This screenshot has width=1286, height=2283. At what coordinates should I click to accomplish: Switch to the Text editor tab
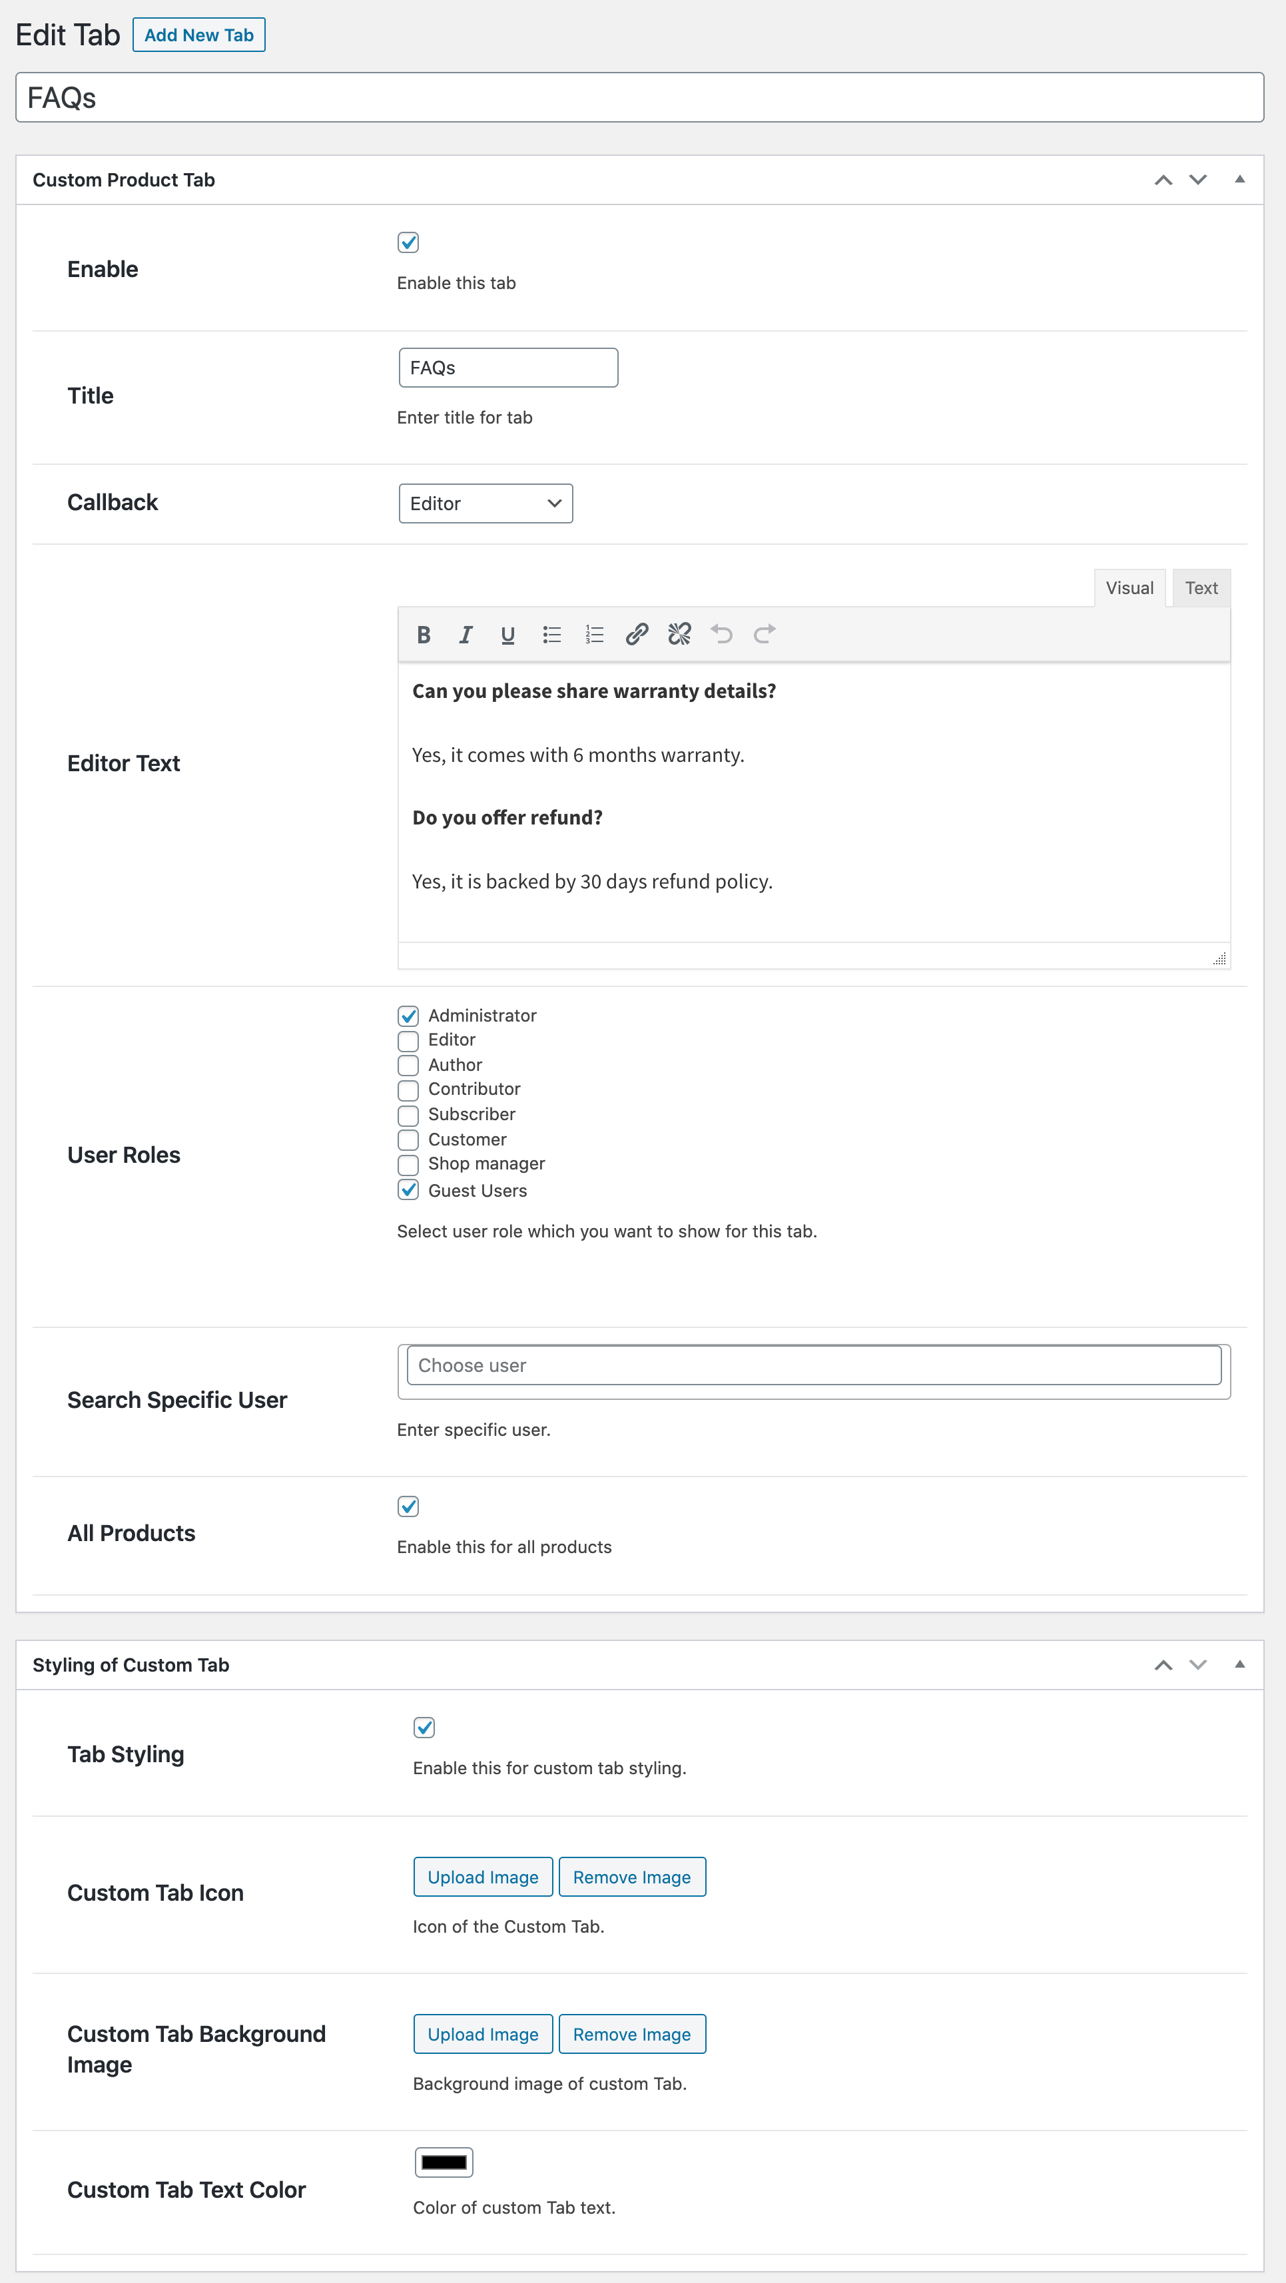[1201, 587]
